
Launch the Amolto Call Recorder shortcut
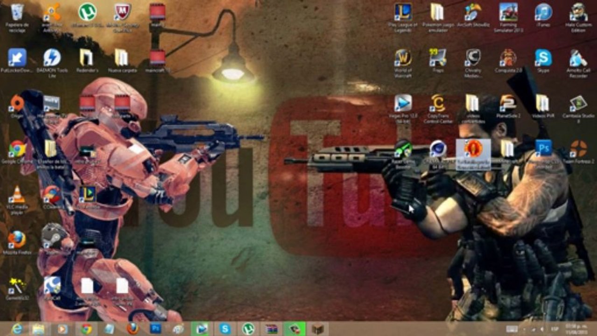tap(578, 63)
